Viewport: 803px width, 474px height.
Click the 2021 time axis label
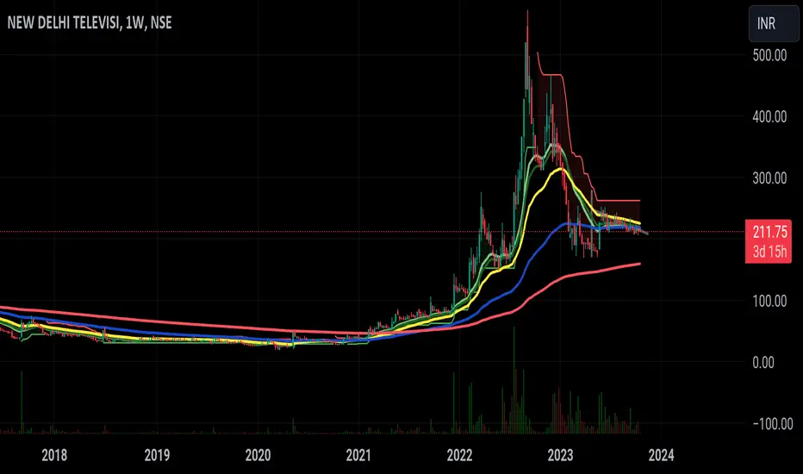(x=358, y=455)
